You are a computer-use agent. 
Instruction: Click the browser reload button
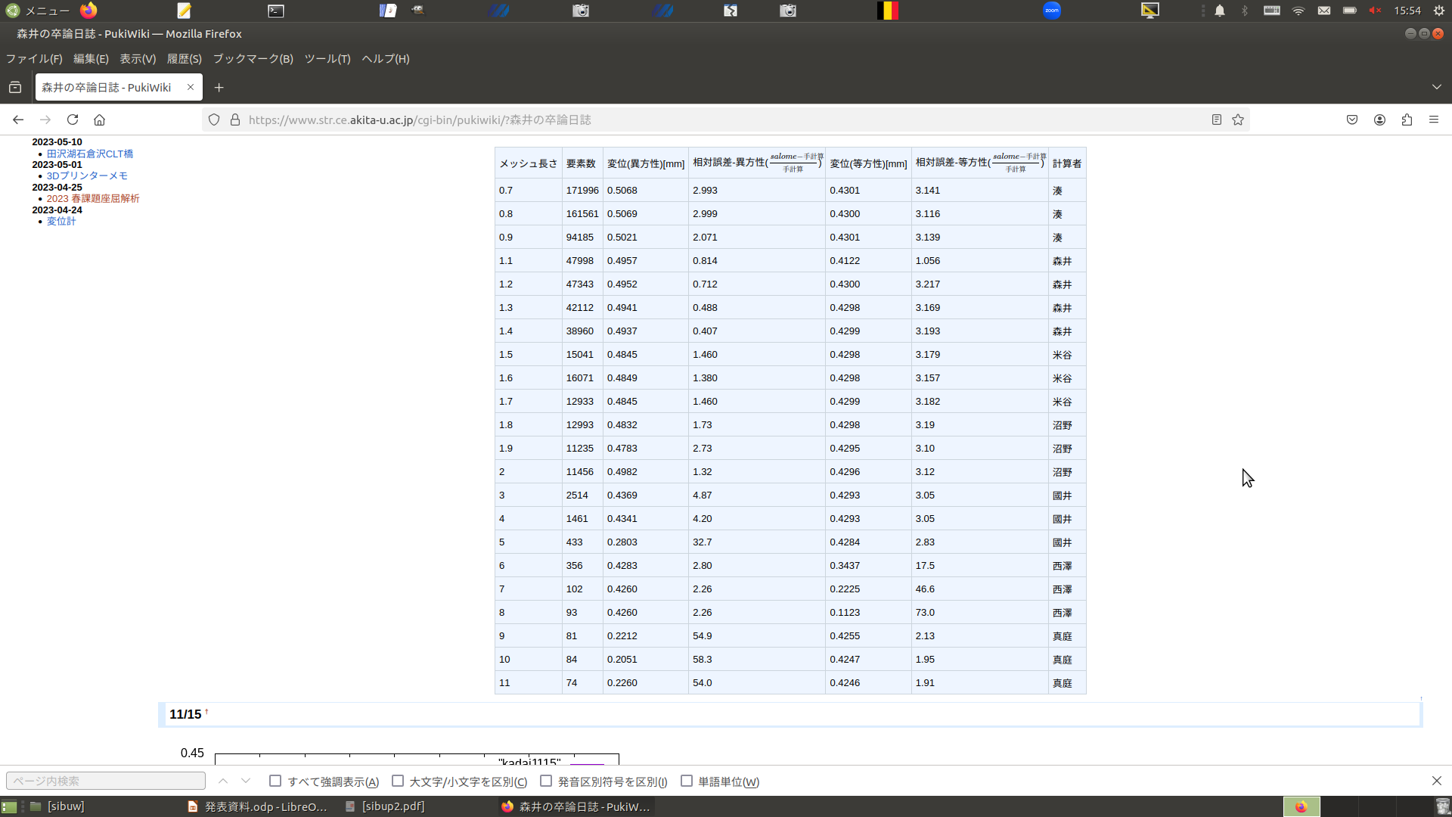[x=73, y=120]
